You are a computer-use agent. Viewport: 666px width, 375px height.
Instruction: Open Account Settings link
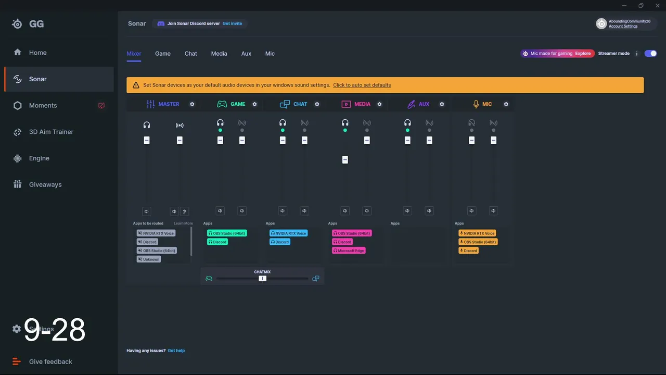pos(623,26)
